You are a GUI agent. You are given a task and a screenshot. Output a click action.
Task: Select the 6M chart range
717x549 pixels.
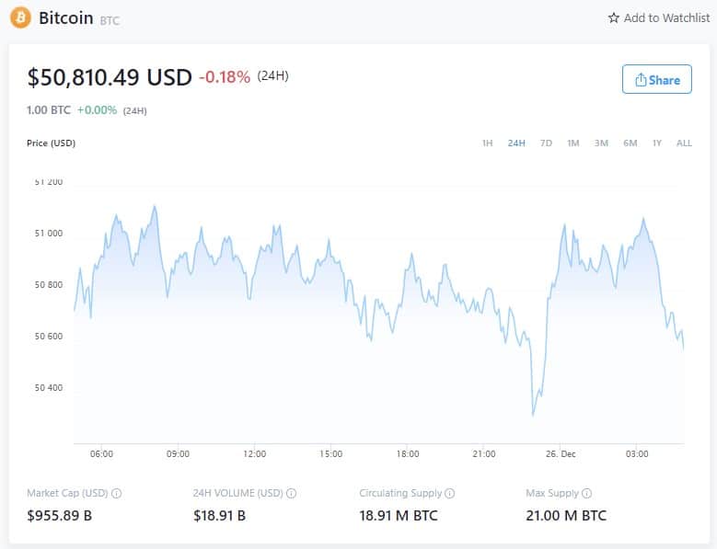[630, 143]
